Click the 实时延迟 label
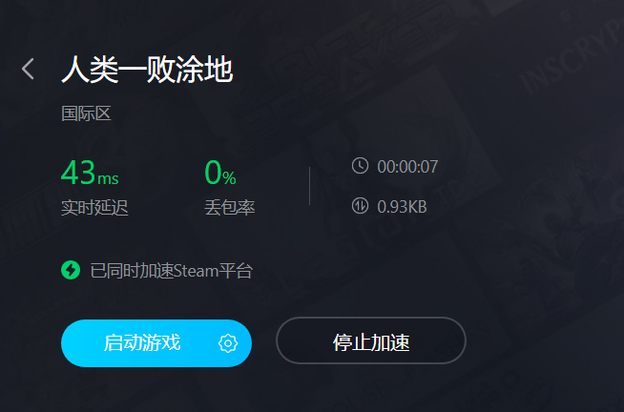Viewport: 624px width, 412px height. click(94, 208)
